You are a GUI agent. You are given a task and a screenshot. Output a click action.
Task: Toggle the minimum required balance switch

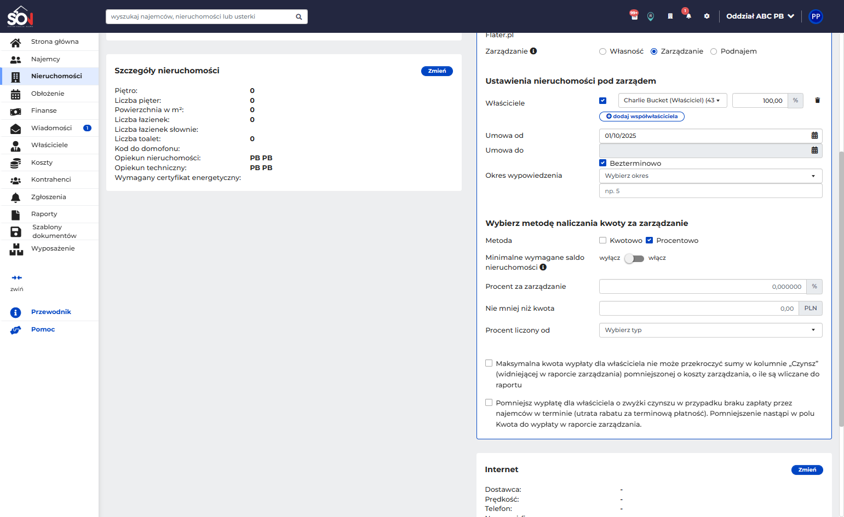tap(634, 258)
